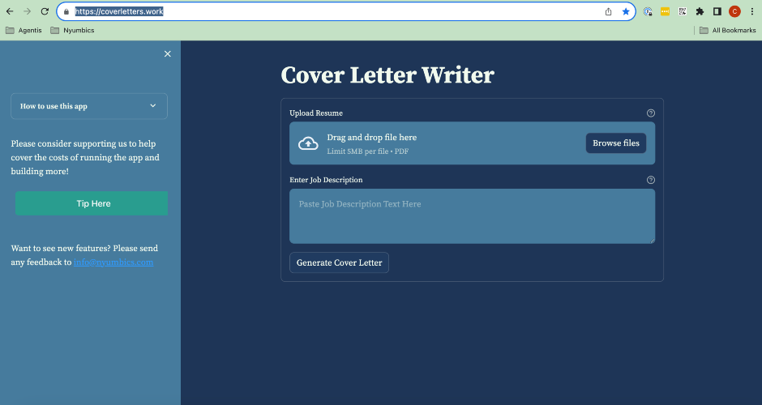Open the Extensions puzzle piece menu
762x405 pixels.
tap(700, 11)
